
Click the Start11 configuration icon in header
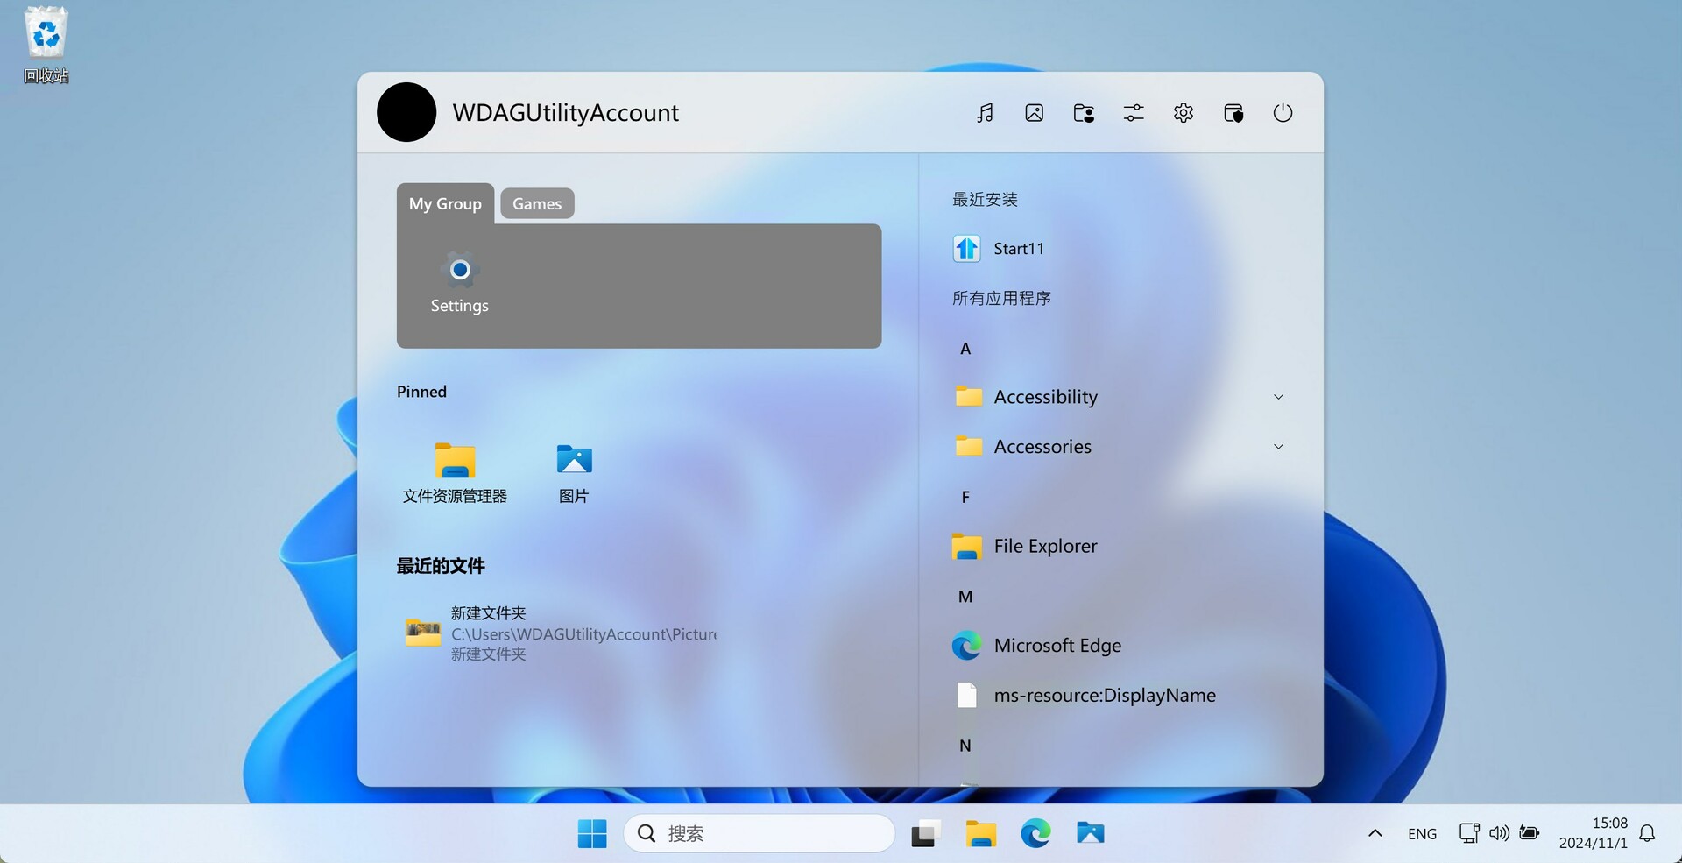(1233, 113)
